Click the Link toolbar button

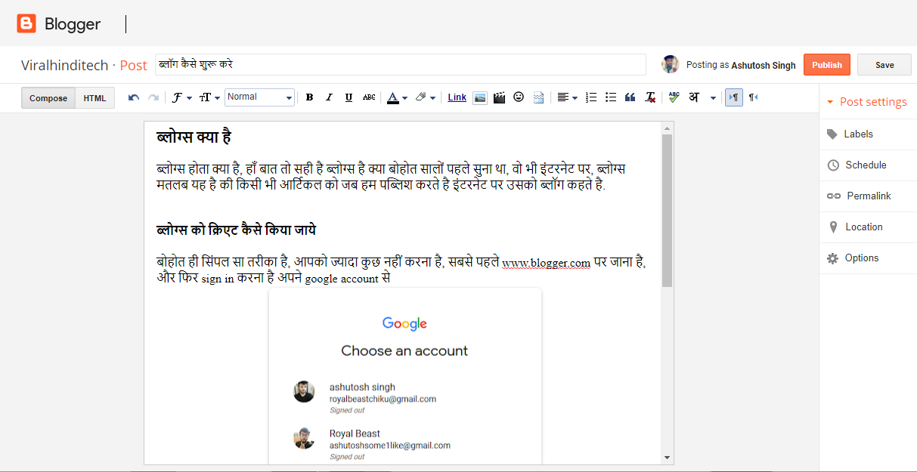(x=457, y=97)
